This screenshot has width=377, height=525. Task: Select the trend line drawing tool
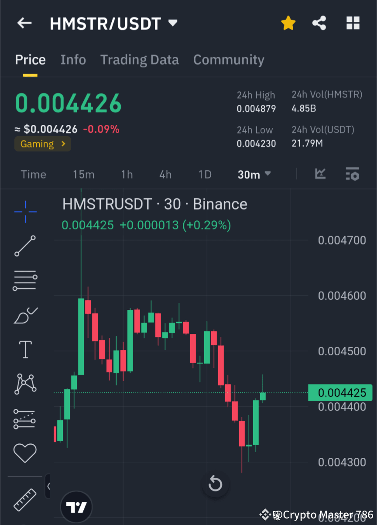(x=25, y=246)
